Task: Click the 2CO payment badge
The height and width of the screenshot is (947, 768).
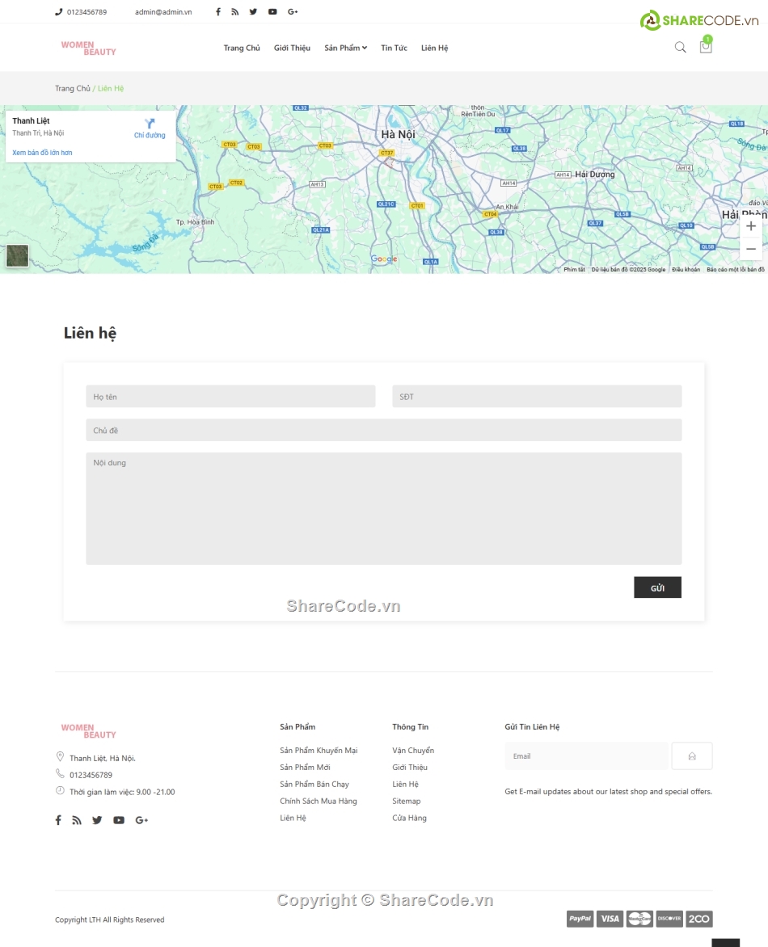Action: click(699, 919)
